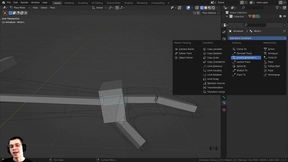
Task: Hide Collection with the eye icon
Action: pyautogui.click(x=284, y=16)
